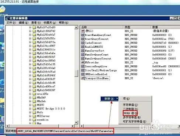Open the 收藏夹(A) menu

tap(50, 23)
